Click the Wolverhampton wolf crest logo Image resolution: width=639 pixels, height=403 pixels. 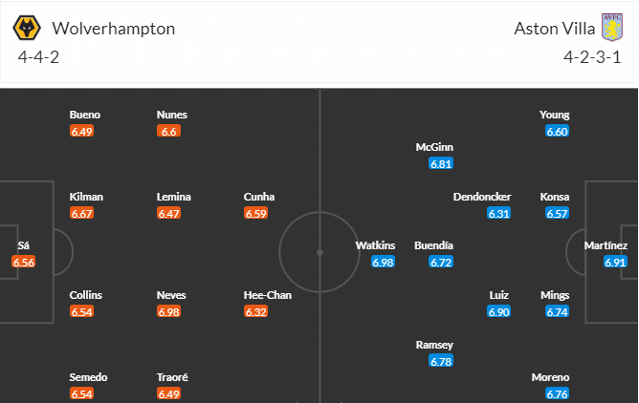(27, 28)
